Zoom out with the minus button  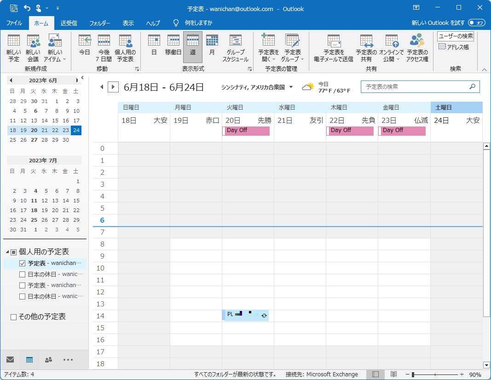407,374
